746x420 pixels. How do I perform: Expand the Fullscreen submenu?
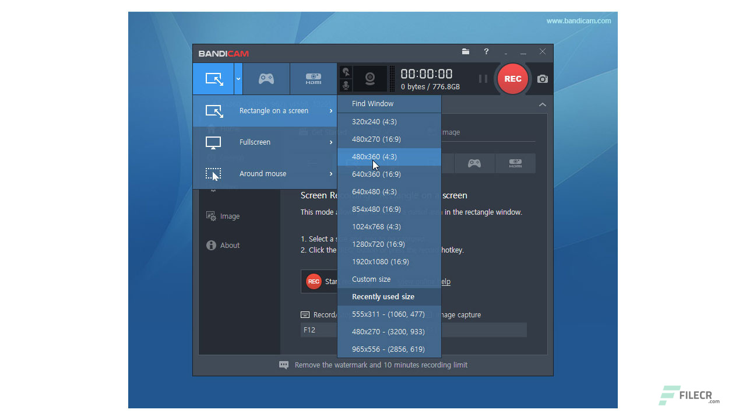pyautogui.click(x=265, y=142)
